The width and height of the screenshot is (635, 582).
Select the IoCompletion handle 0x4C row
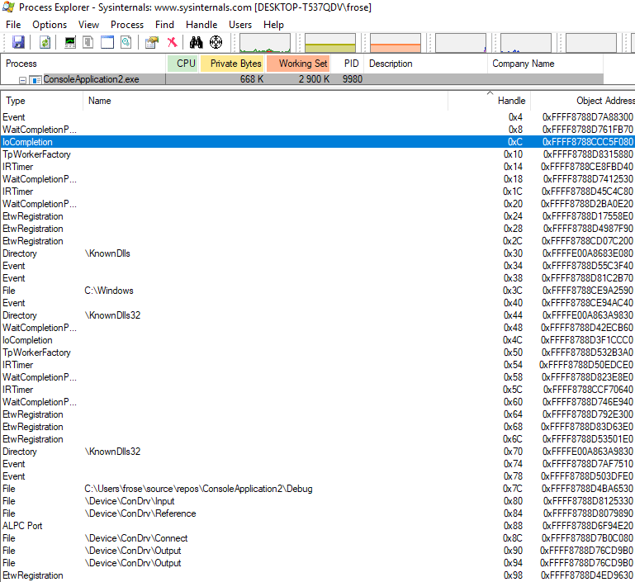coord(317,340)
